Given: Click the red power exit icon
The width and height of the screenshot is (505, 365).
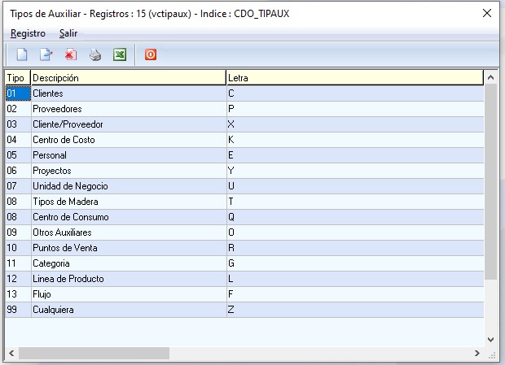Looking at the screenshot, I should pos(150,54).
